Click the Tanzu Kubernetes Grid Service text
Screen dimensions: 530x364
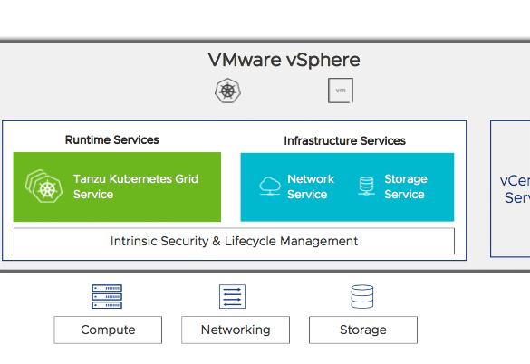pyautogui.click(x=136, y=187)
